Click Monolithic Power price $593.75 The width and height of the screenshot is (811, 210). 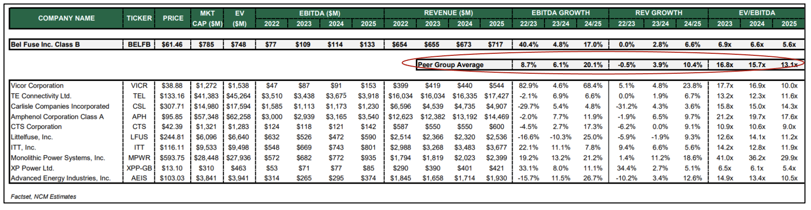tap(172, 158)
